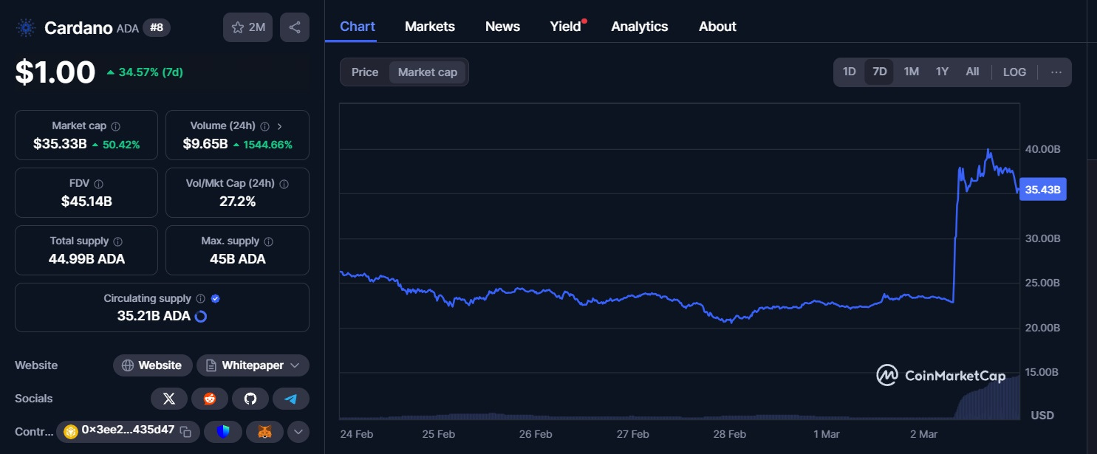Open the Telegram channel link
The height and width of the screenshot is (454, 1097).
pos(291,398)
